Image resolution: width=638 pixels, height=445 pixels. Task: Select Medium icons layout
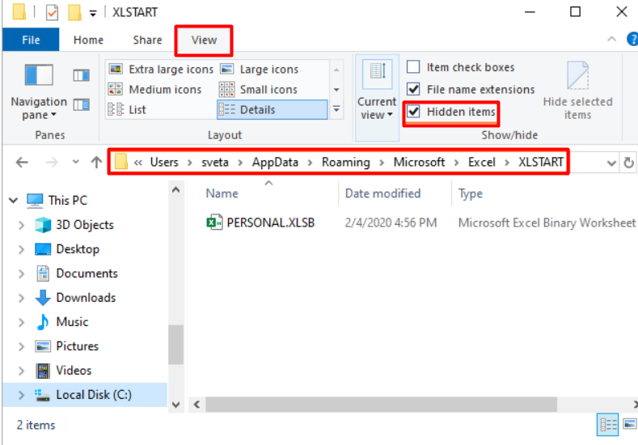pyautogui.click(x=155, y=89)
